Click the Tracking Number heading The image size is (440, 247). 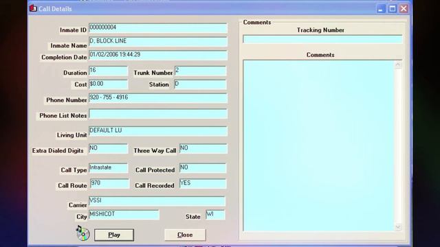pyautogui.click(x=320, y=30)
